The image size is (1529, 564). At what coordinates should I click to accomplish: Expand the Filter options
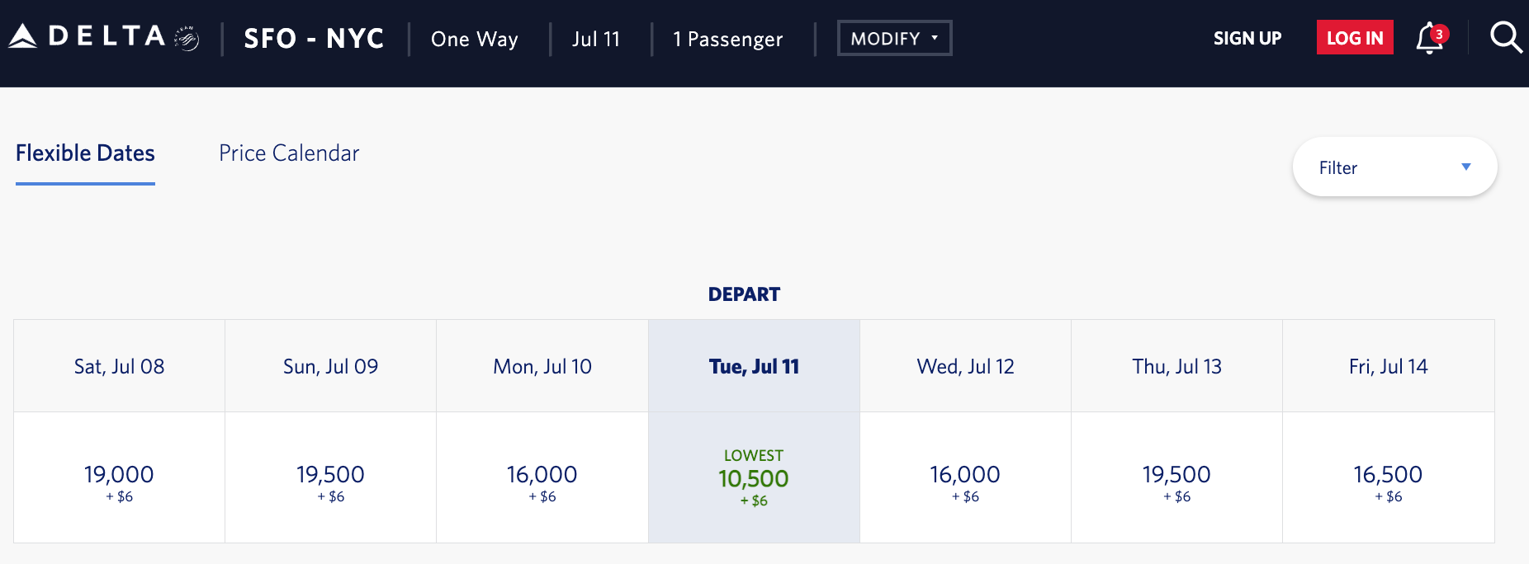coord(1394,167)
